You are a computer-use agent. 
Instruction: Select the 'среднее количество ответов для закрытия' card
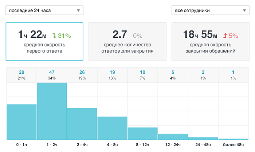[x=127, y=42]
